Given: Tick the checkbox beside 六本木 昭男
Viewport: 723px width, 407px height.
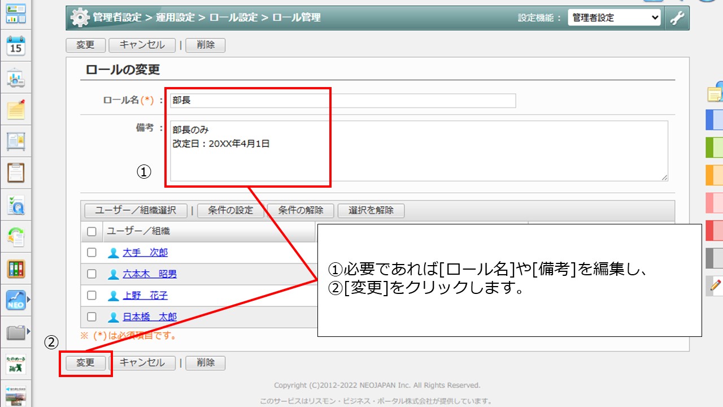Looking at the screenshot, I should pyautogui.click(x=92, y=274).
